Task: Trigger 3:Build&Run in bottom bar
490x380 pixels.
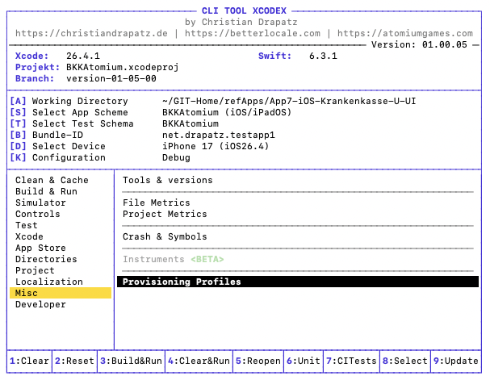Action: pyautogui.click(x=131, y=361)
